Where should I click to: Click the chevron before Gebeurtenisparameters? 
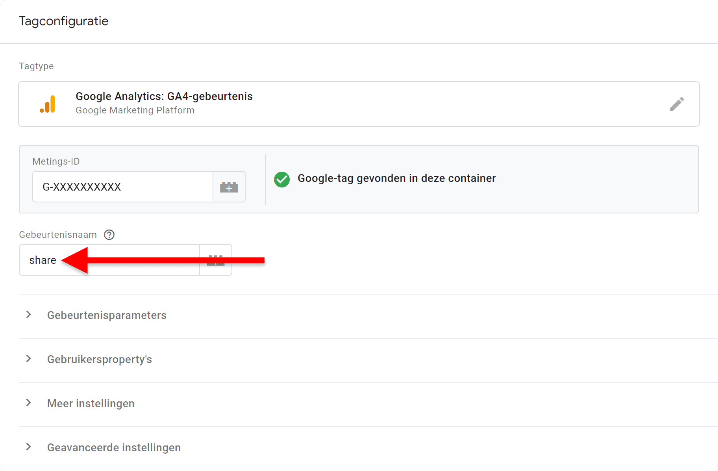tap(28, 315)
